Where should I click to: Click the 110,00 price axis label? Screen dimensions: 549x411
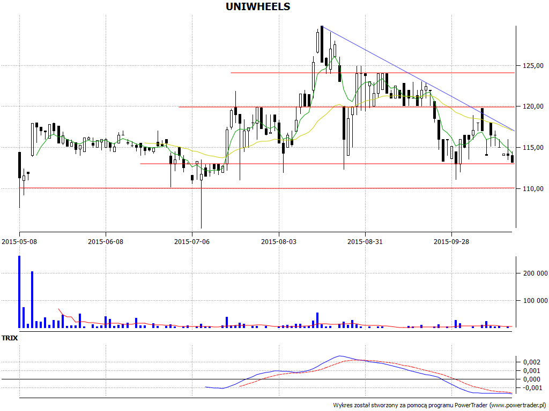click(x=533, y=189)
